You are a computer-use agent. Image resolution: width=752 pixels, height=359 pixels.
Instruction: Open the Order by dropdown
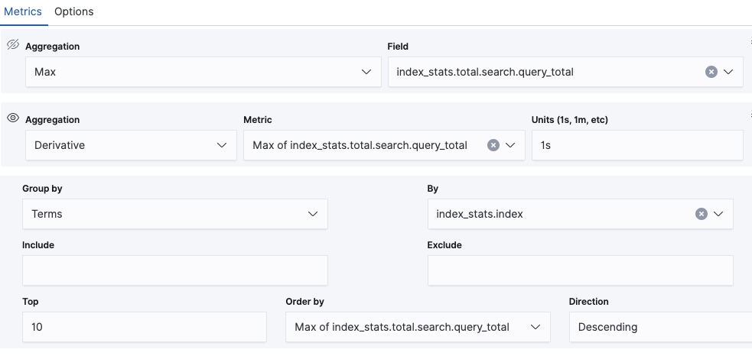[x=417, y=327]
